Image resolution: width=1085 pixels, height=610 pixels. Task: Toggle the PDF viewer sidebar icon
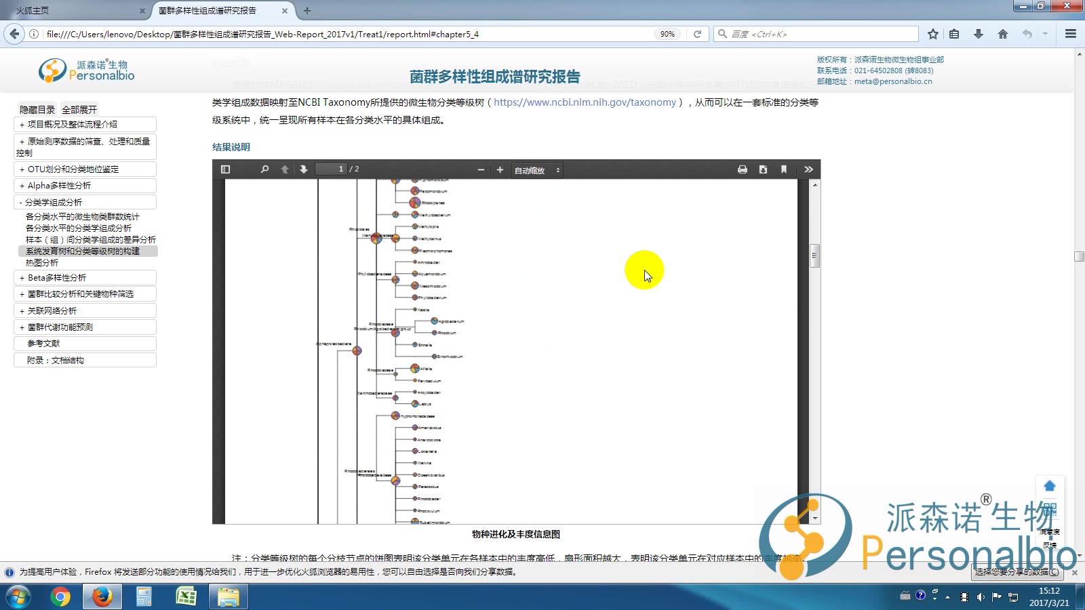point(226,169)
